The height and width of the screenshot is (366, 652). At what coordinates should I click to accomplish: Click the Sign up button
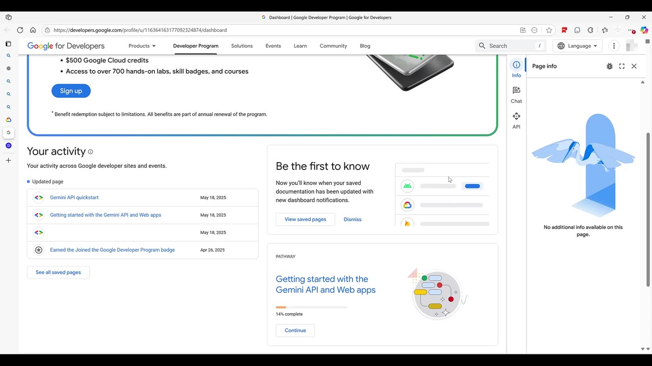click(x=71, y=91)
